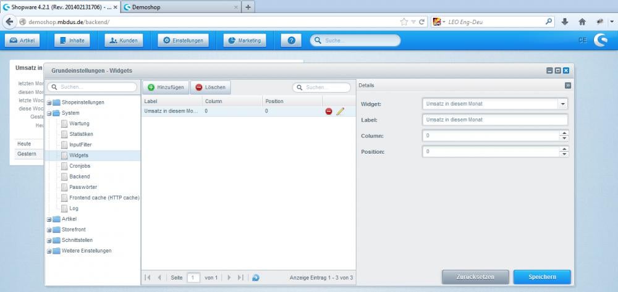This screenshot has width=618, height=292.
Task: Go to browser home page
Action: click(x=582, y=22)
